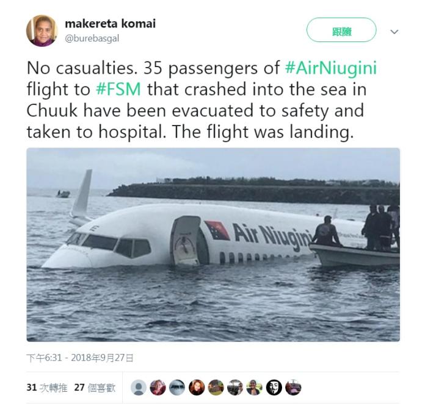Image resolution: width=425 pixels, height=404 pixels.
Task: Open the fourth liker avatar profile
Action: pyautogui.click(x=197, y=388)
